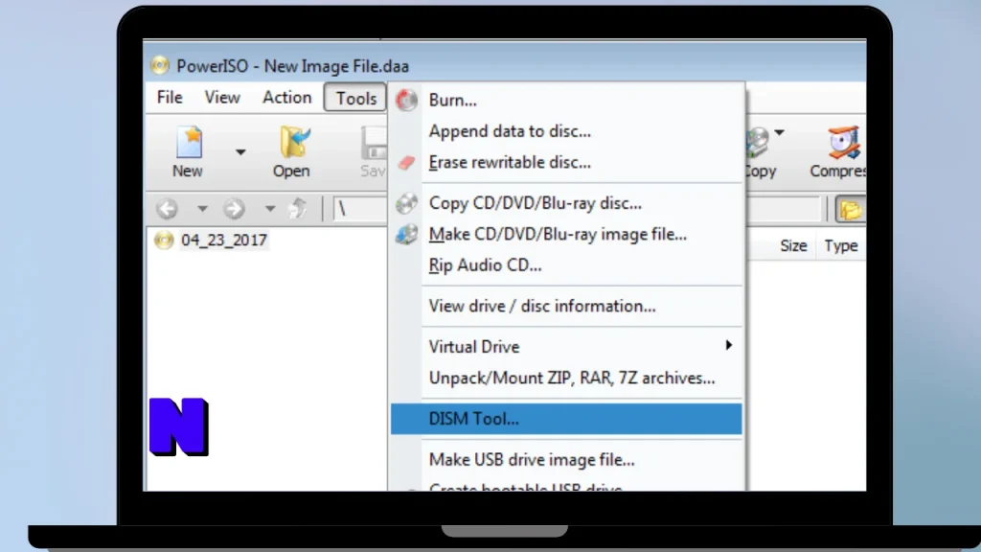981x552 pixels.
Task: Select Rip Audio CD...
Action: coord(566,265)
